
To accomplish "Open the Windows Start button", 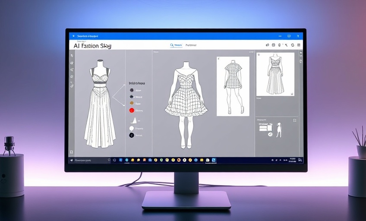I will [72, 160].
